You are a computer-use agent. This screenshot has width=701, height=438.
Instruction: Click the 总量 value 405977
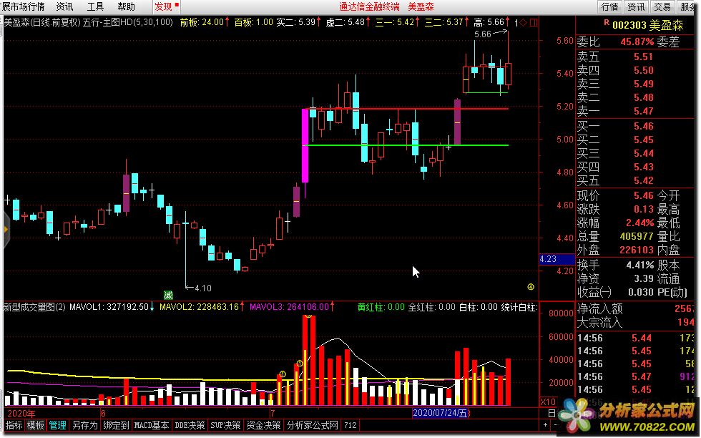637,235
